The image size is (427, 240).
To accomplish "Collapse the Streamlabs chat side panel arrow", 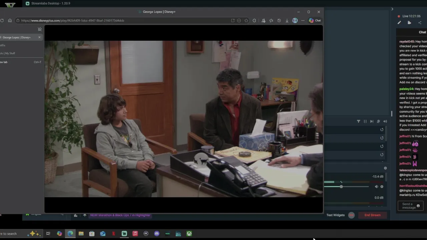I will 392,9.
